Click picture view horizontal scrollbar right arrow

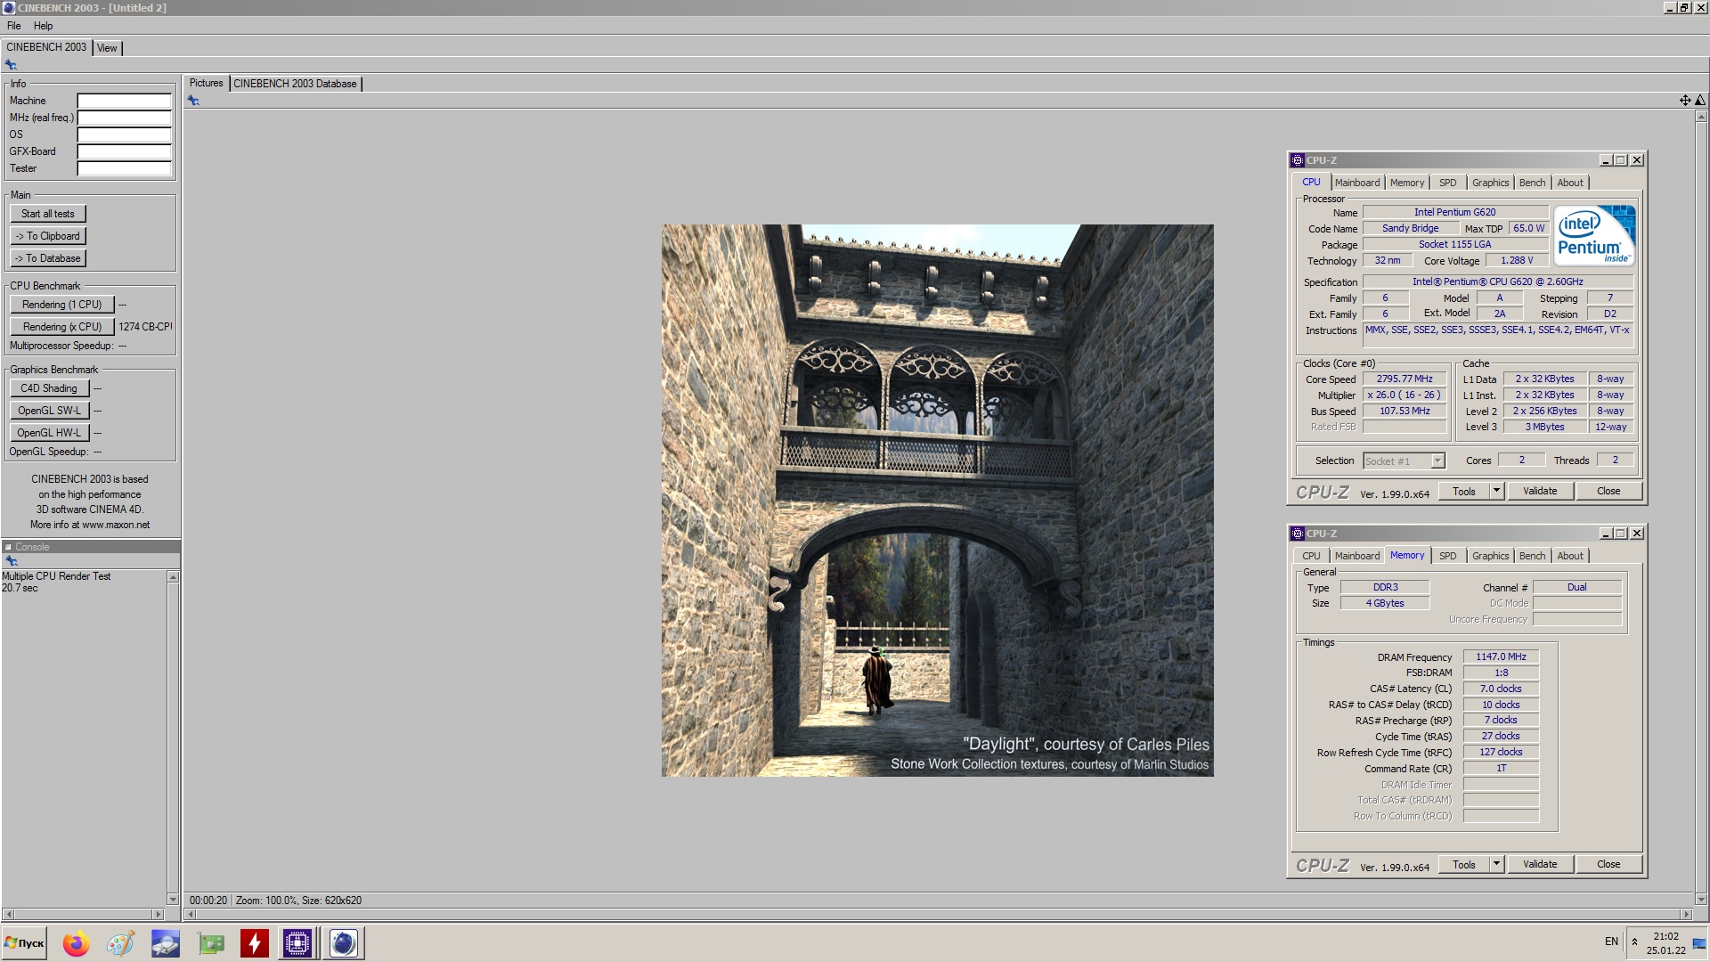pyautogui.click(x=1685, y=914)
